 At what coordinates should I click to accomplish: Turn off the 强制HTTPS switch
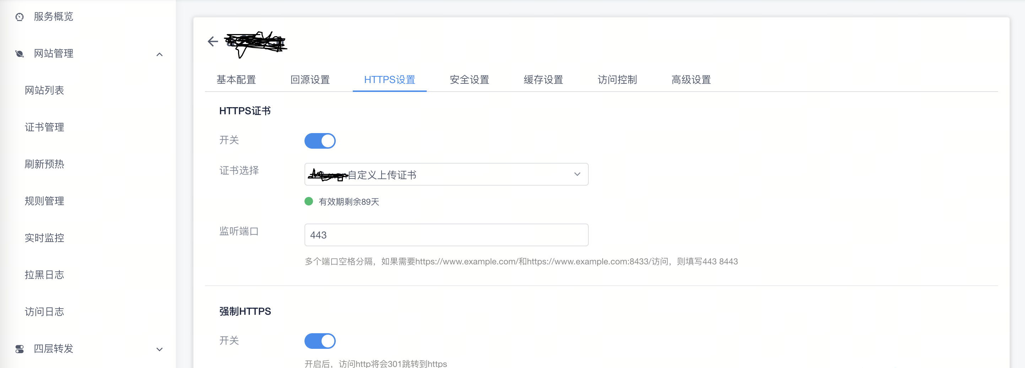pyautogui.click(x=320, y=341)
